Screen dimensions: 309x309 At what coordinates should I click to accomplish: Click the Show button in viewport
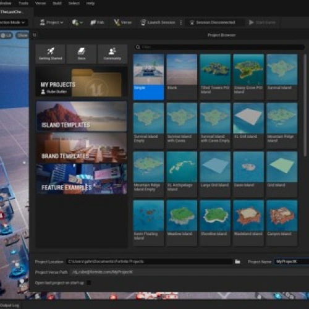(x=22, y=35)
